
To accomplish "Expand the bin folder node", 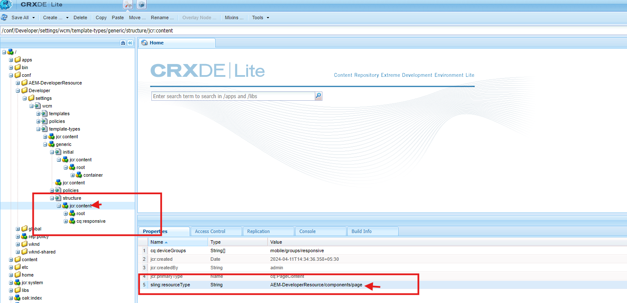I will coord(11,67).
